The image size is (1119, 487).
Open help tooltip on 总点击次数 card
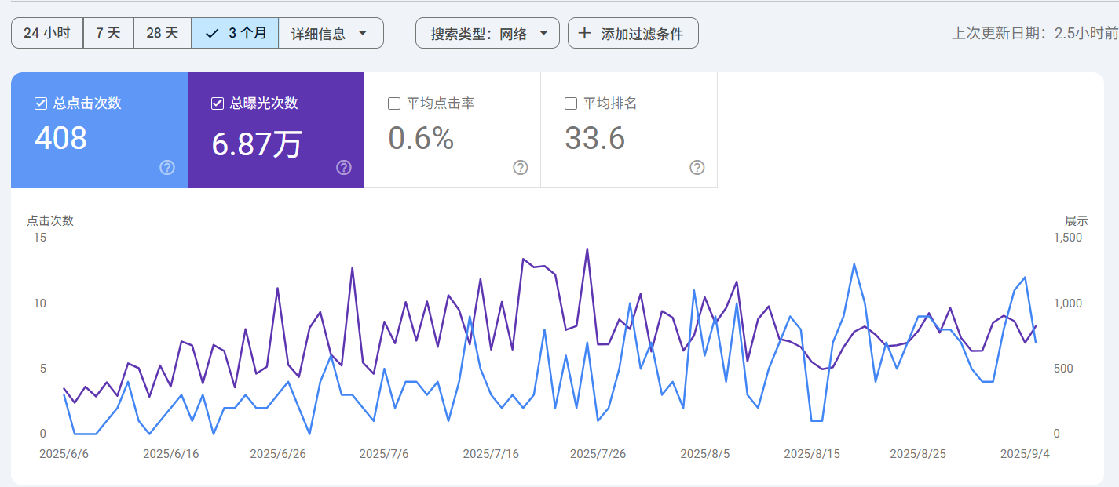pos(166,167)
